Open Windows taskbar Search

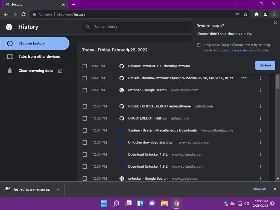[116, 203]
